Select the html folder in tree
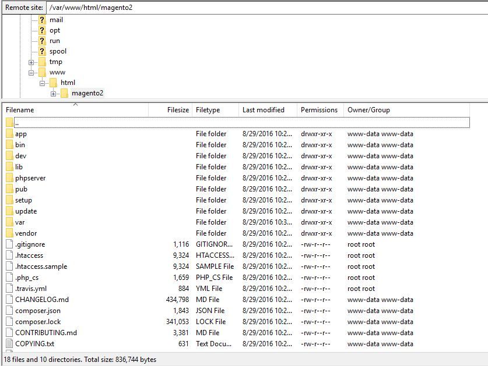The width and height of the screenshot is (488, 366). 68,83
